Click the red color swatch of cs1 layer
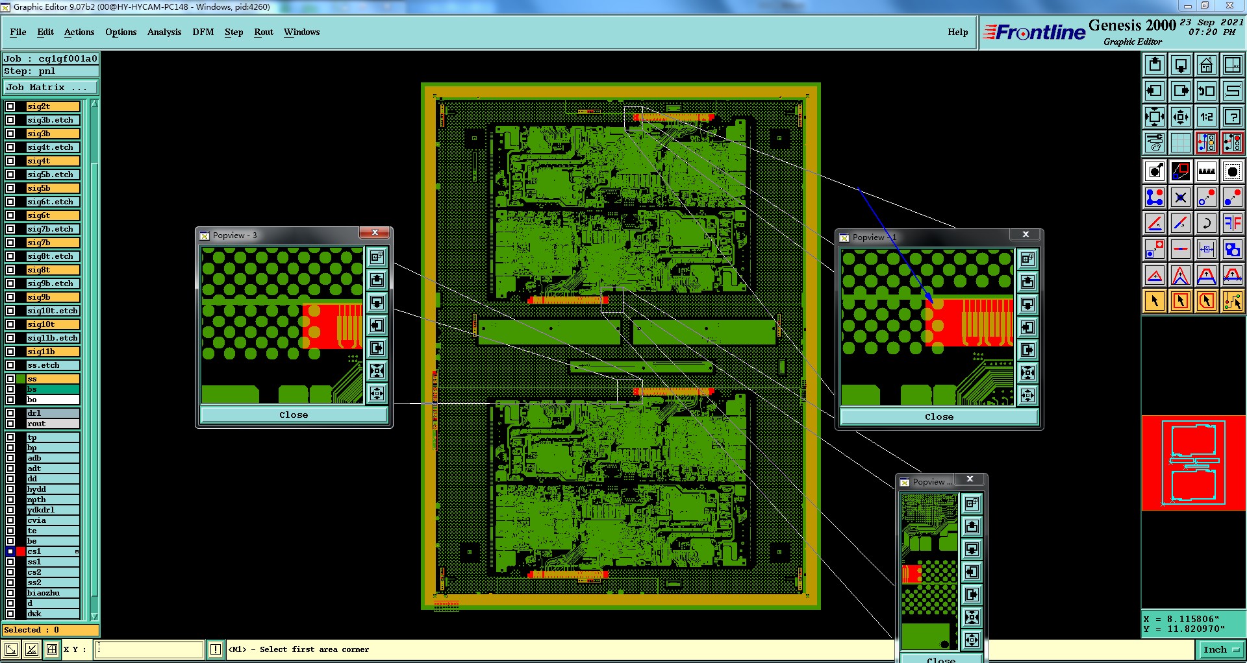Image resolution: width=1247 pixels, height=663 pixels. [21, 551]
